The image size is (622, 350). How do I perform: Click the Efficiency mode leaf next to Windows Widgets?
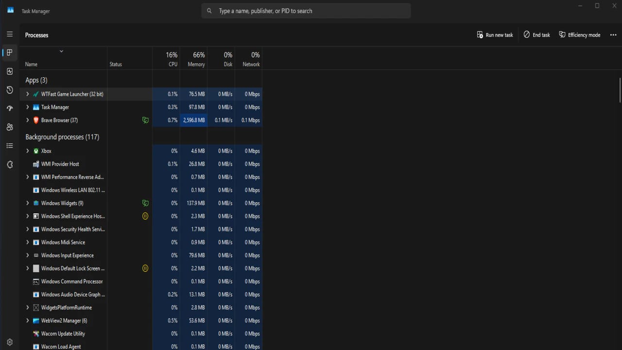(x=145, y=203)
